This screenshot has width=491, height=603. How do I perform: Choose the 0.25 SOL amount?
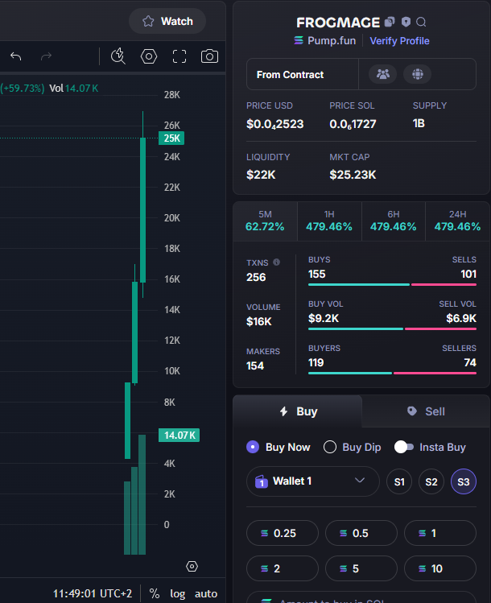tap(283, 533)
